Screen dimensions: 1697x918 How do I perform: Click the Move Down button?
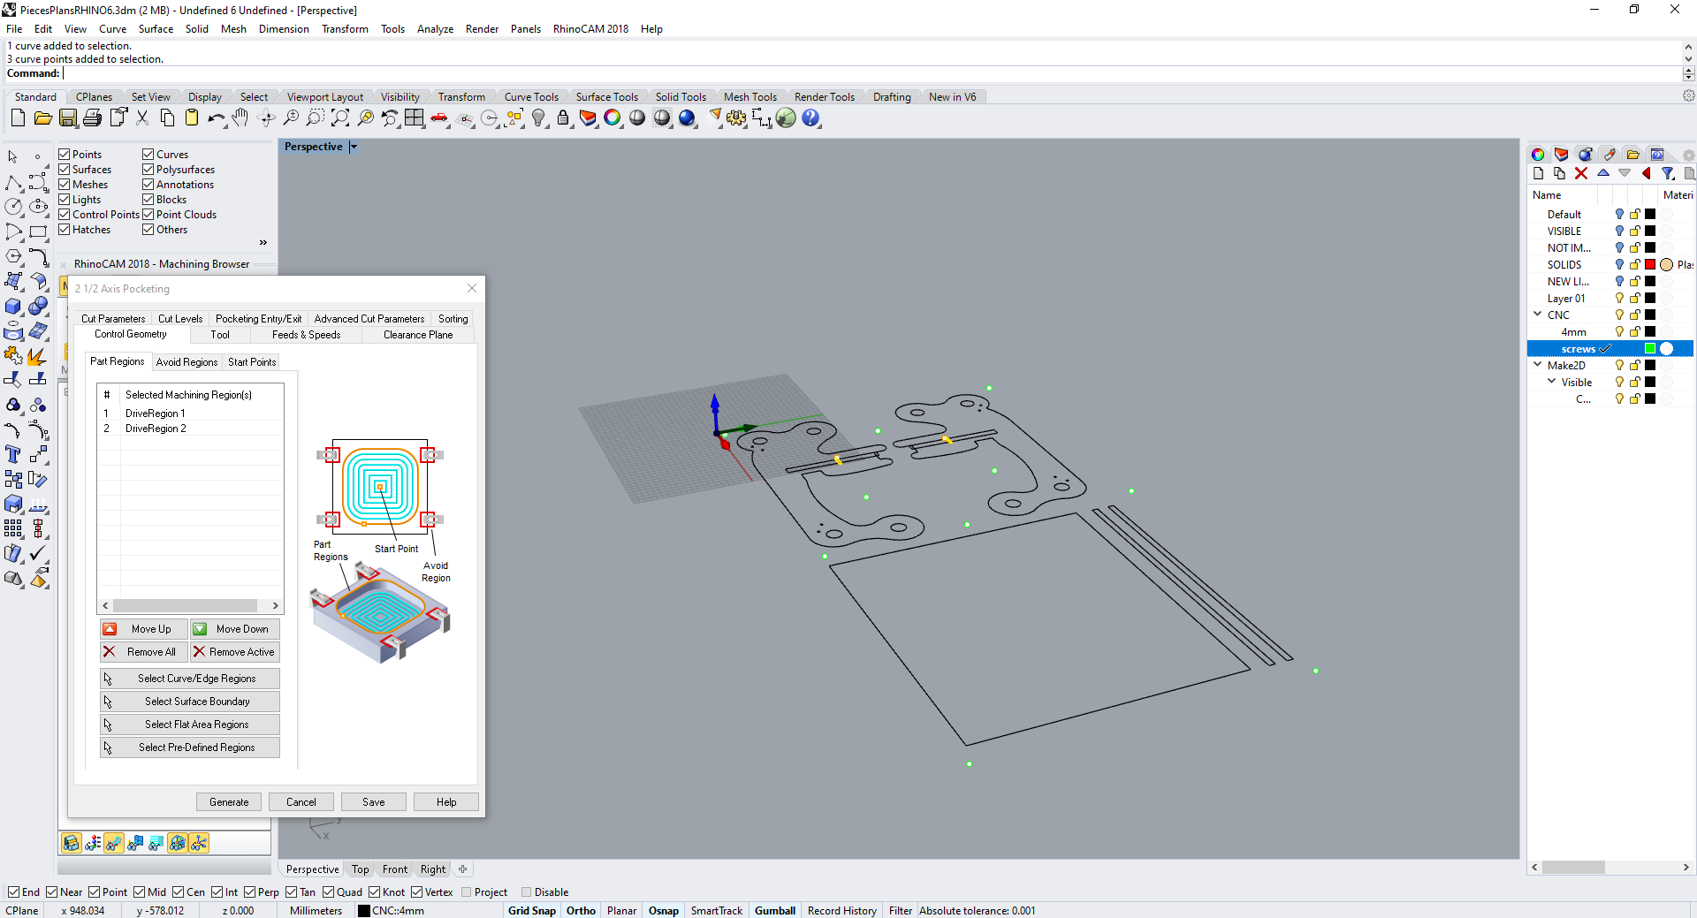click(235, 629)
